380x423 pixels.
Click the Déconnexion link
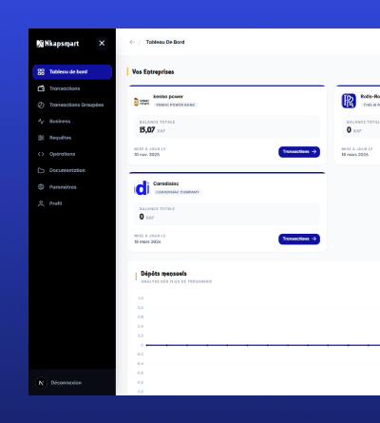click(x=66, y=383)
